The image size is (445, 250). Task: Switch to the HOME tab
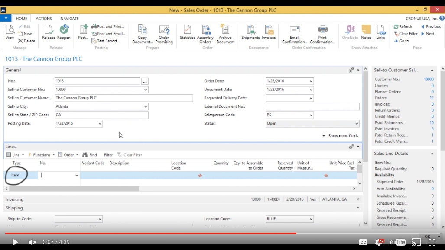(x=22, y=19)
